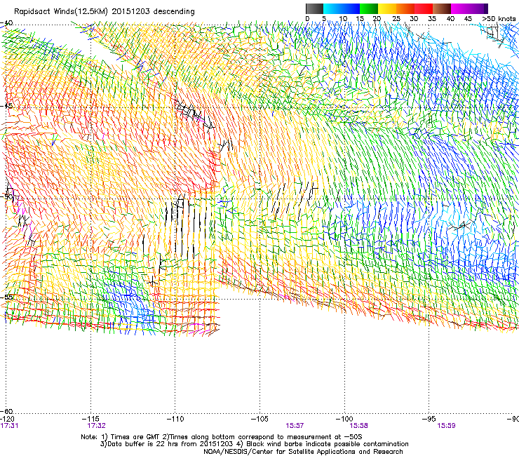Click the "30" legend scale label
Image resolution: width=519 pixels, height=456 pixels.
pos(414,19)
